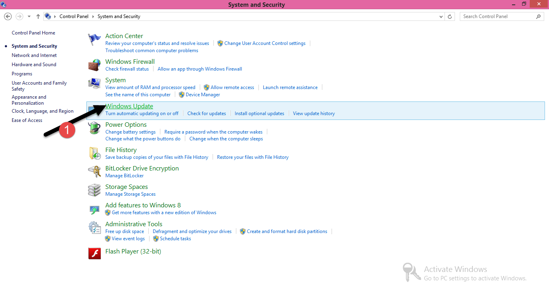Open Manage BitLocker link
The width and height of the screenshot is (549, 296).
124,176
